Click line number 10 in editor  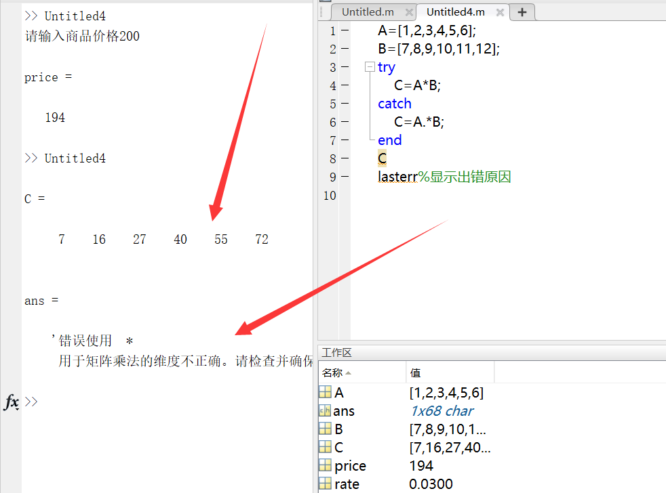[x=330, y=196]
